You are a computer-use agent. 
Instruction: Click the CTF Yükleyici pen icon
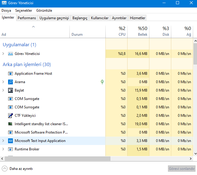tap(10, 116)
